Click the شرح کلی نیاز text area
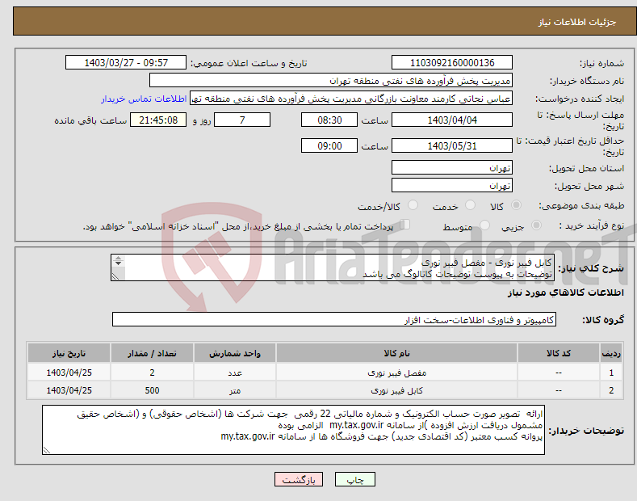This screenshot has width=637, height=501. click(333, 267)
